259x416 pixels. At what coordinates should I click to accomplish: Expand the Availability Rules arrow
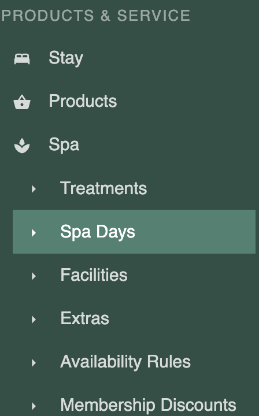[34, 363]
